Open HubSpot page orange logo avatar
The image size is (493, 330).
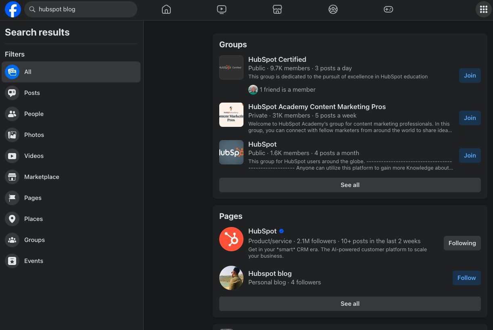coord(231,239)
